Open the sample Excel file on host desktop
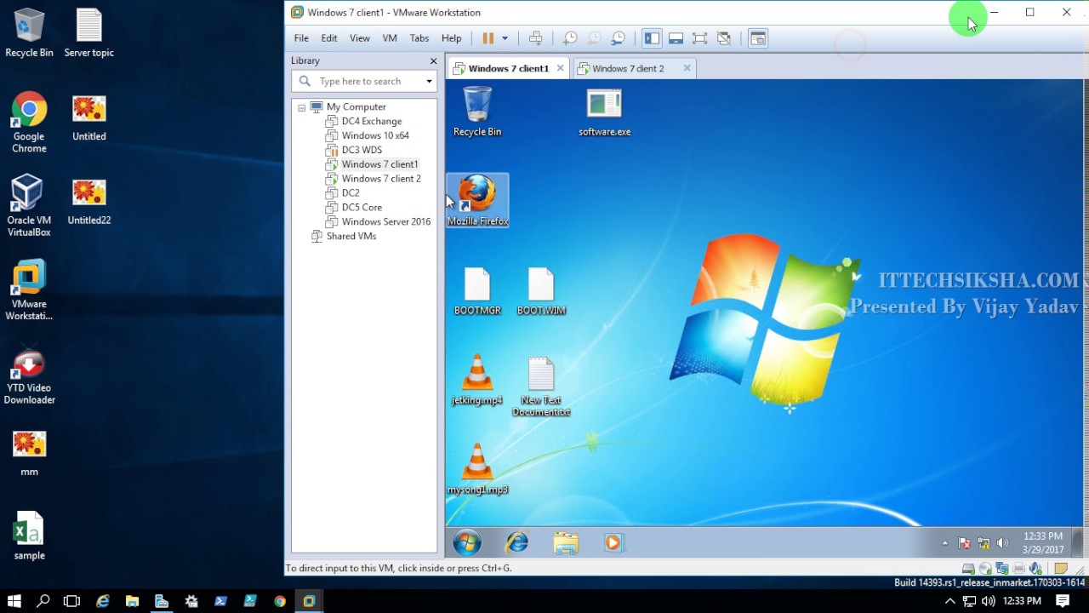Image resolution: width=1089 pixels, height=613 pixels. [x=29, y=536]
